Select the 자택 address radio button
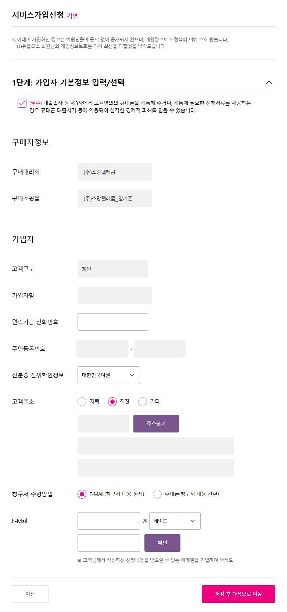This screenshot has height=612, width=287. (82, 402)
